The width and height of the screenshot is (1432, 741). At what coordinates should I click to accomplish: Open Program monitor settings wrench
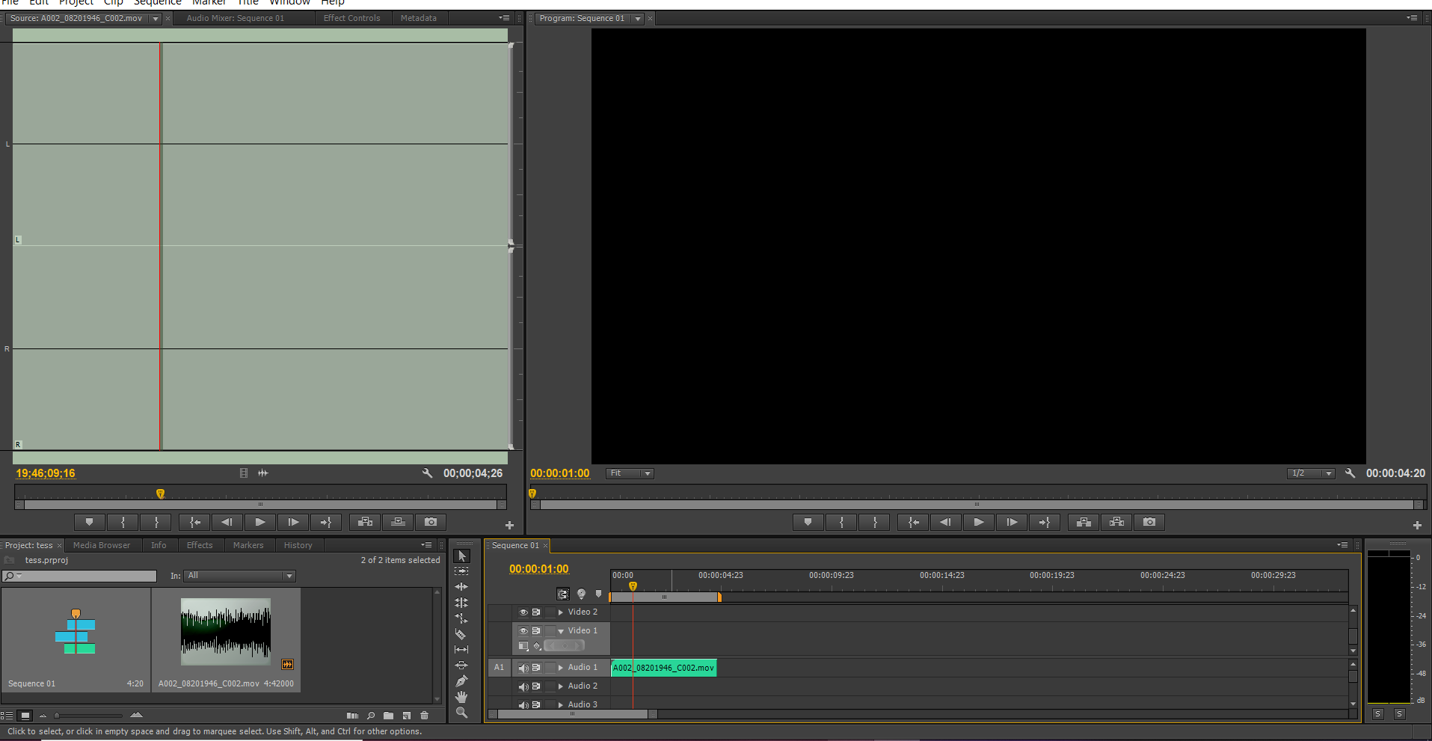1350,473
